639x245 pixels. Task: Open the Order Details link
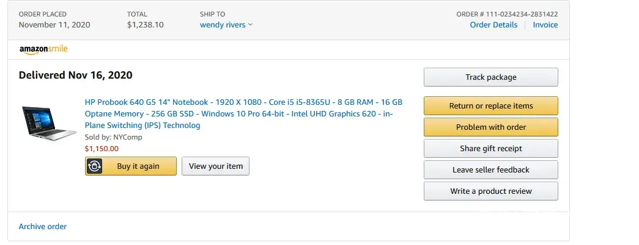click(x=493, y=25)
